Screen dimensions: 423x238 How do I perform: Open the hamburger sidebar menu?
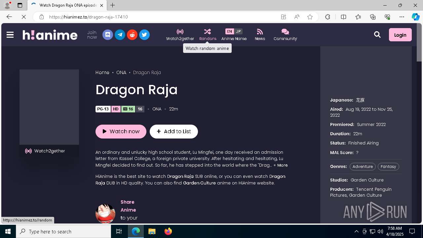10,35
